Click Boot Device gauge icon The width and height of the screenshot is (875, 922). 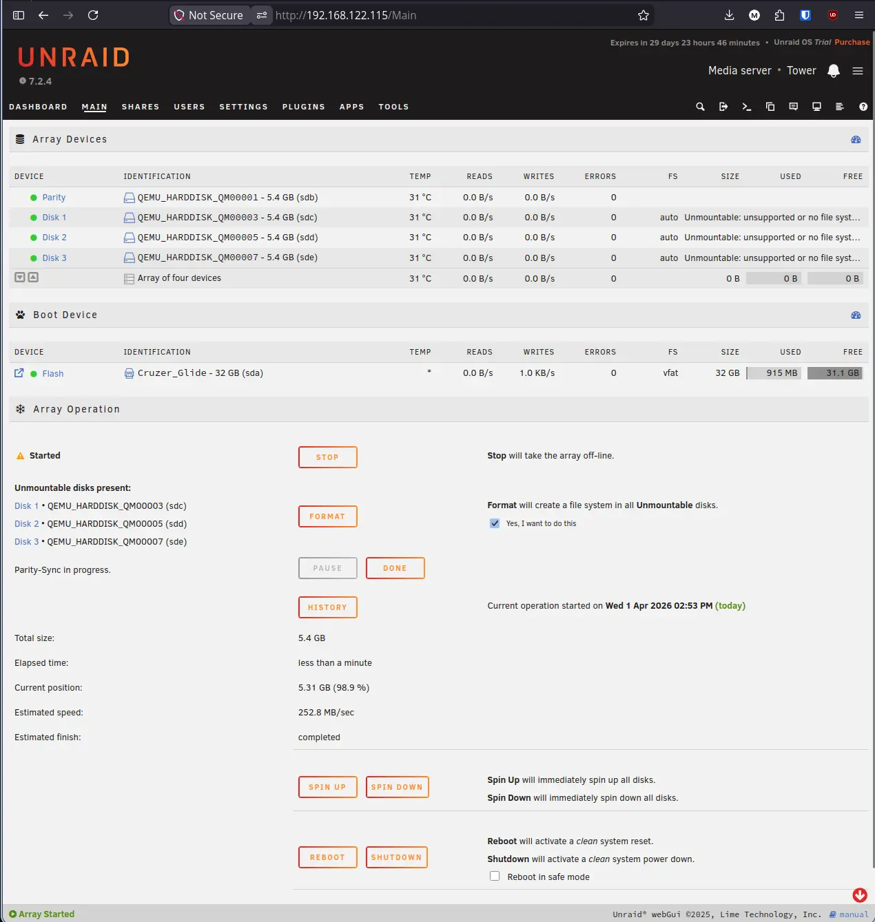point(856,315)
